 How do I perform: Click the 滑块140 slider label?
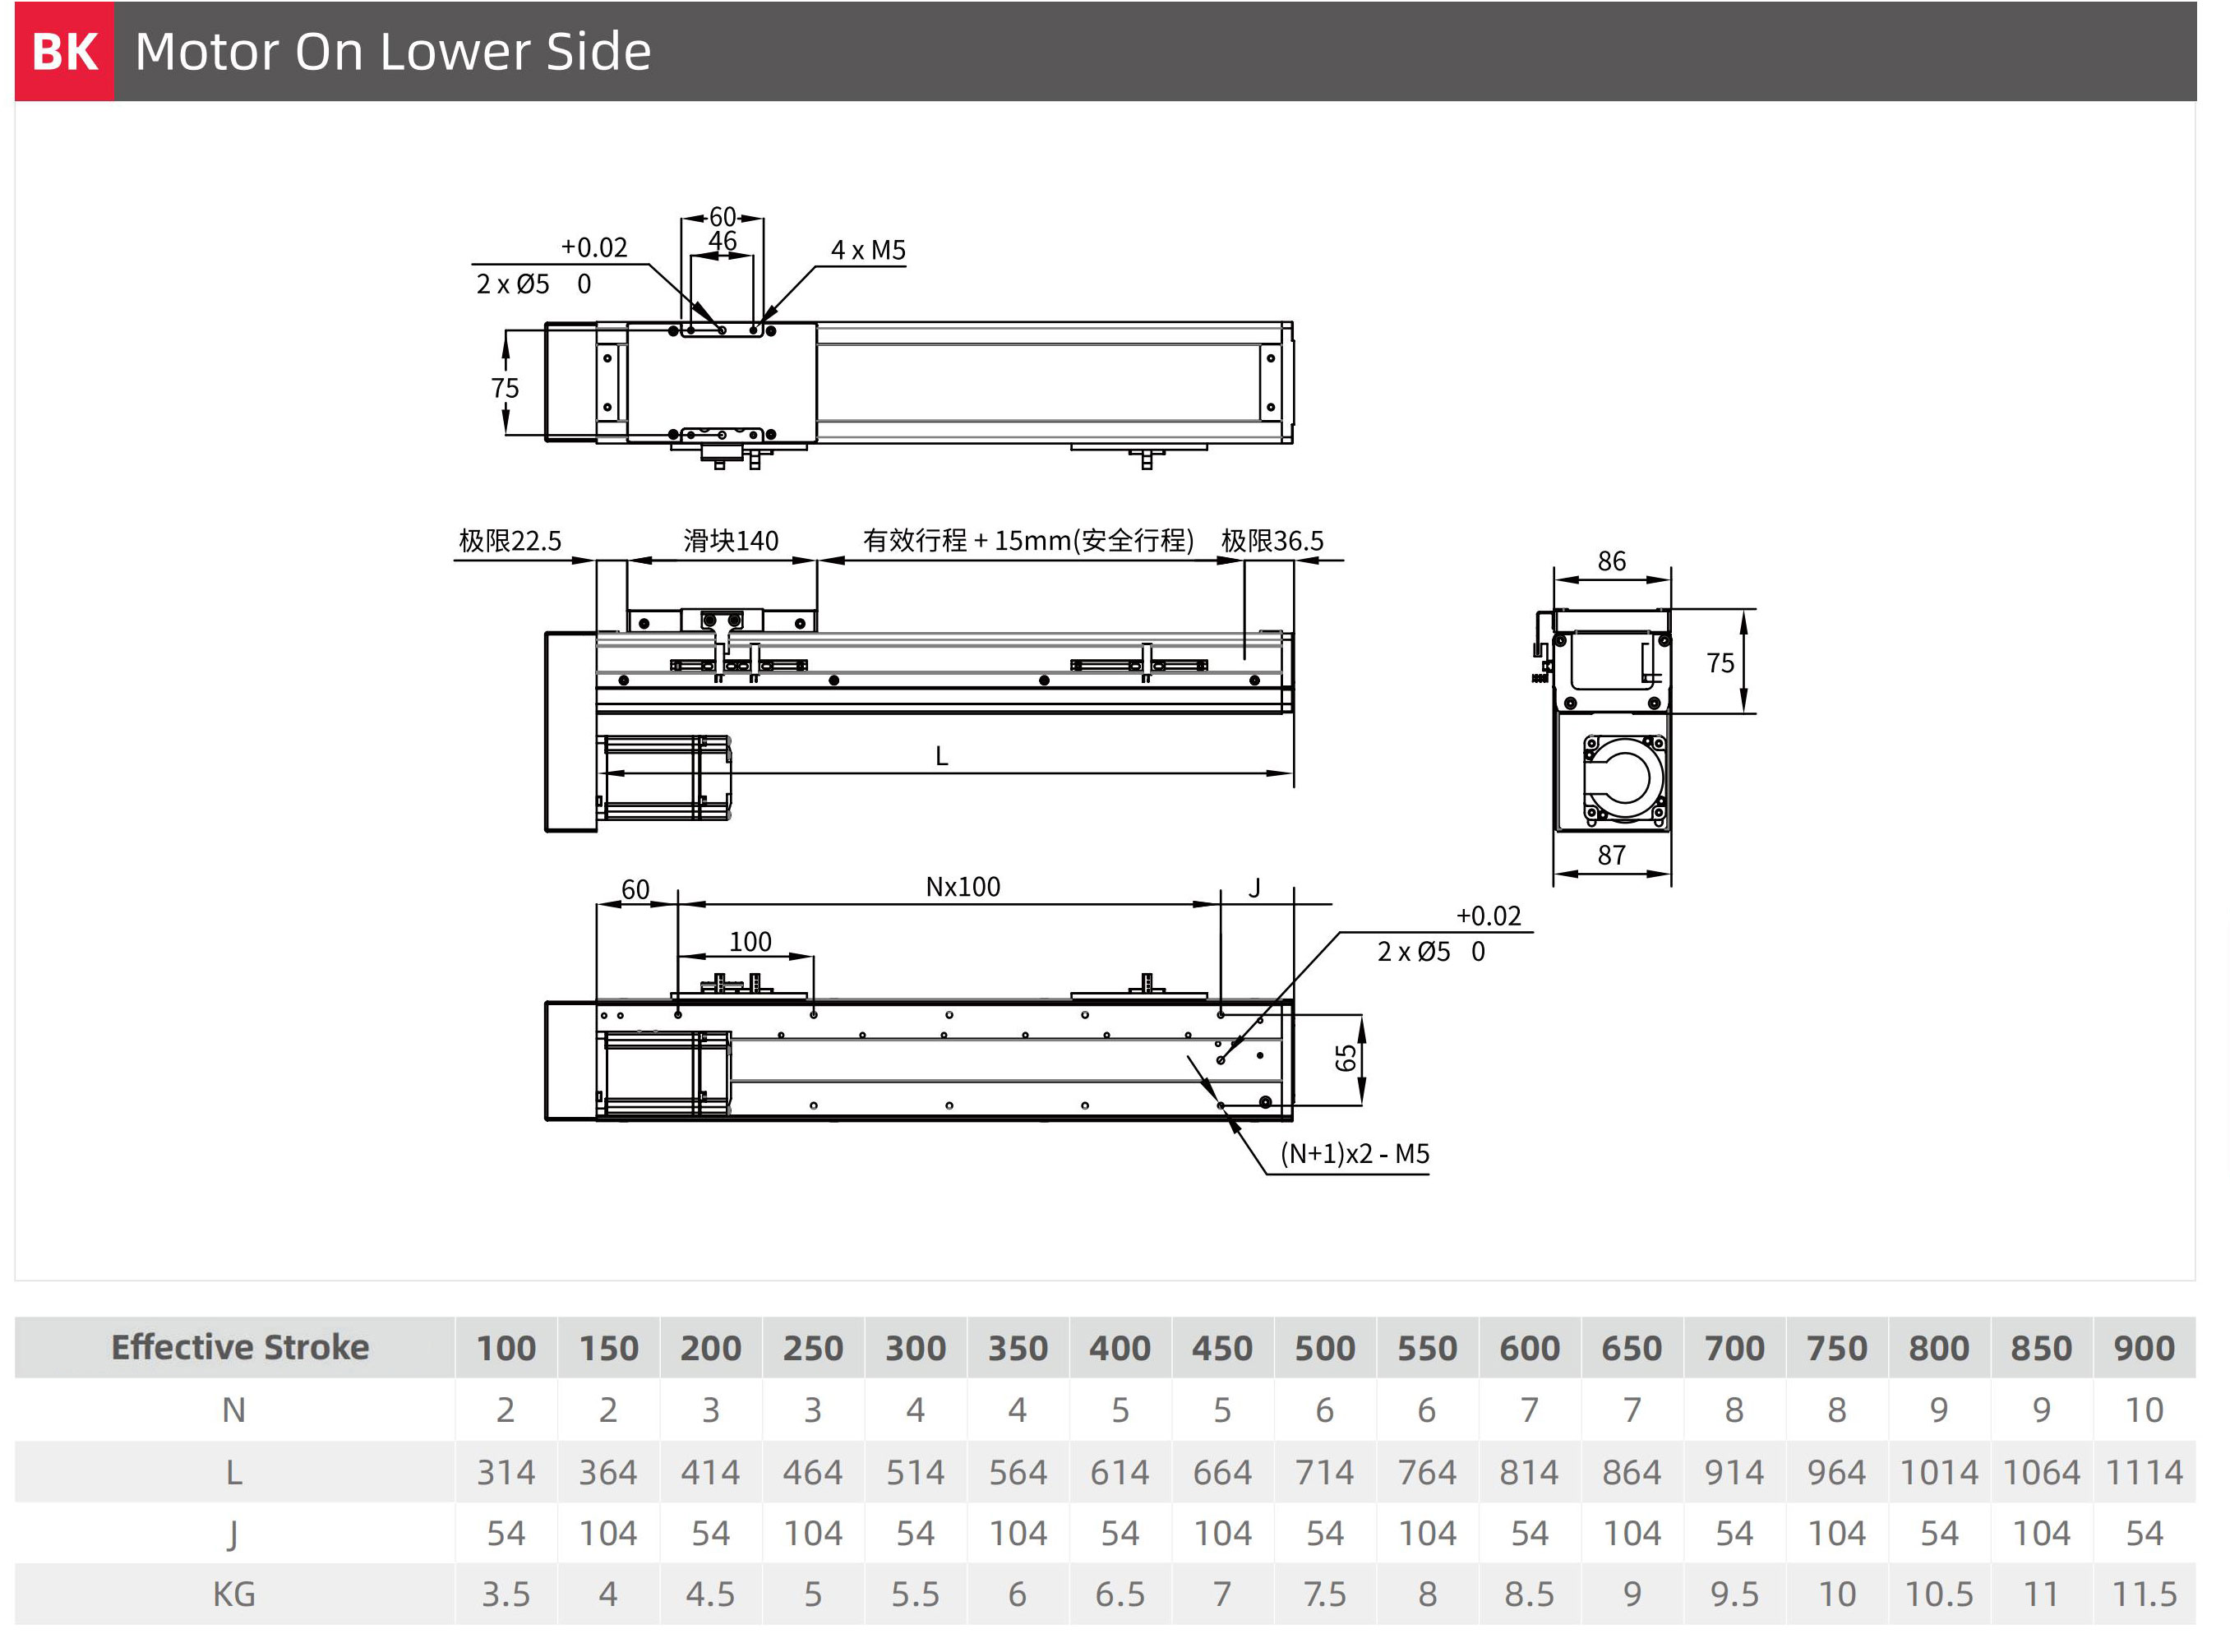coord(731,541)
